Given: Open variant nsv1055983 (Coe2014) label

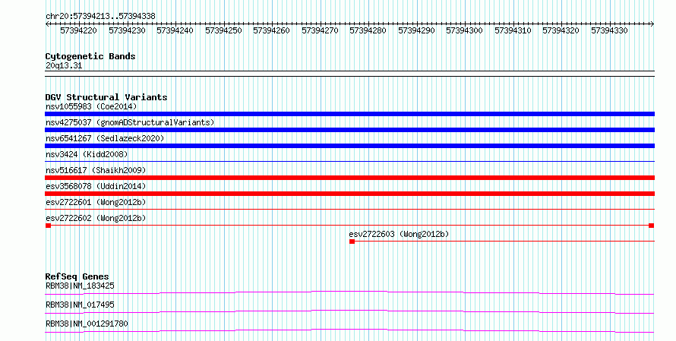Looking at the screenshot, I should [91, 106].
